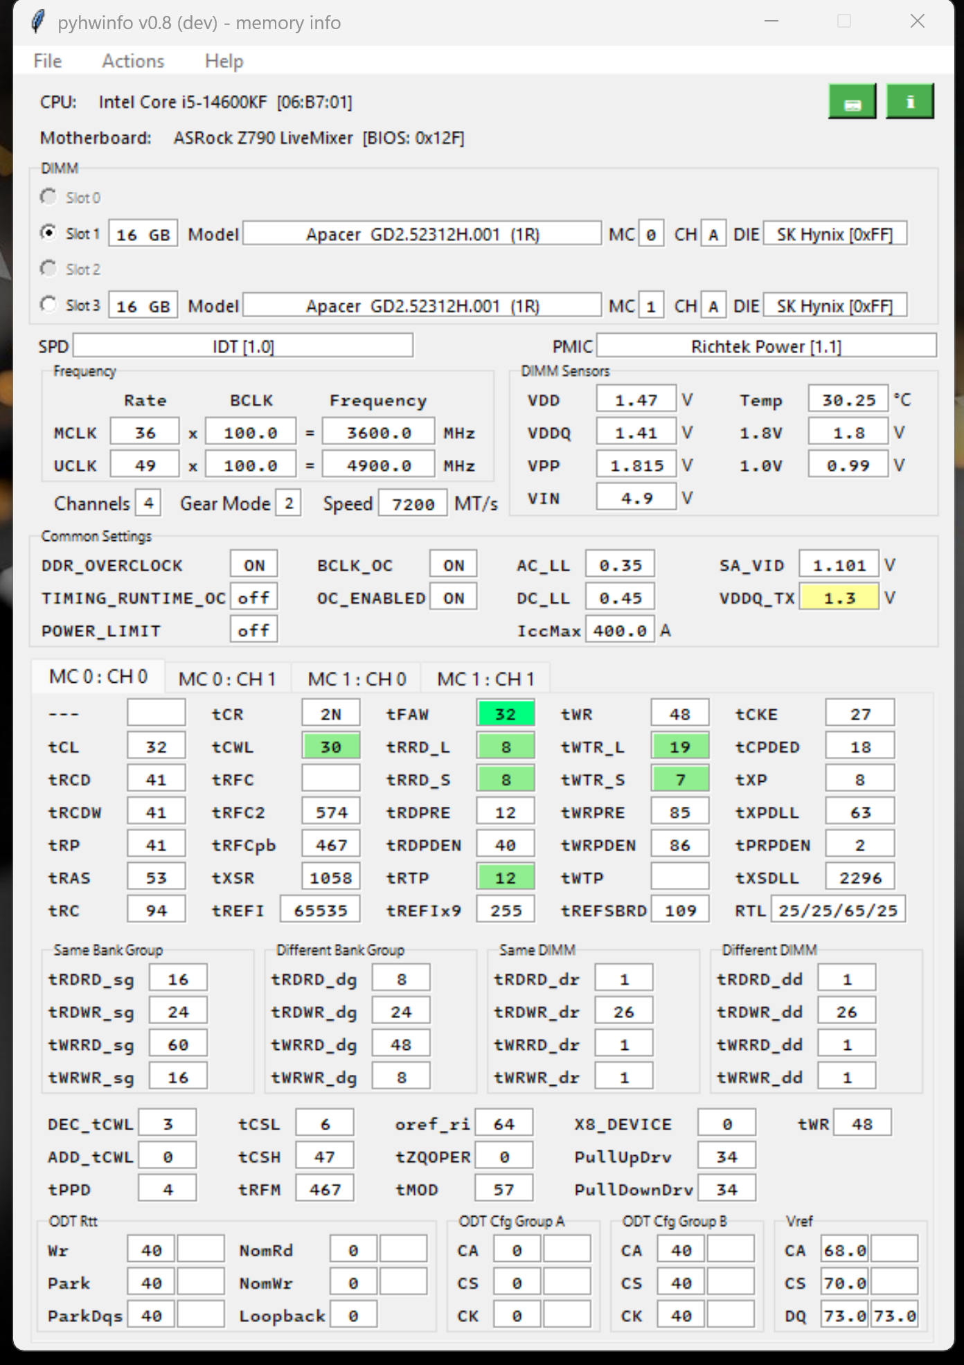
Task: Click the ODT Cfg Group B CK value 40
Action: click(x=681, y=1315)
